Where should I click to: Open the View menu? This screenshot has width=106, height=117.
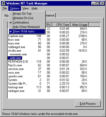(25, 8)
